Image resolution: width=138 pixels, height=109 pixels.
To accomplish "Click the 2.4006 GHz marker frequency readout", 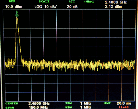I will point(116,2).
